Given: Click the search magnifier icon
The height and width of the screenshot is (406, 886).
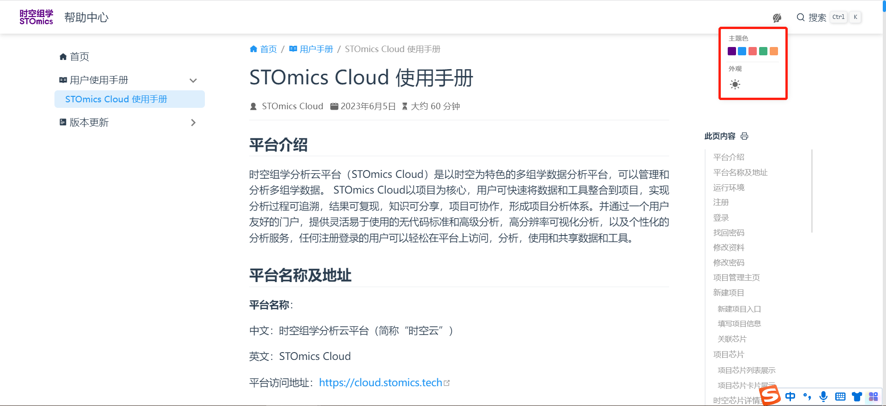Looking at the screenshot, I should pyautogui.click(x=801, y=18).
